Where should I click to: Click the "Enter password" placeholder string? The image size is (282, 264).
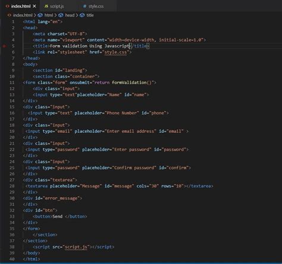[x=131, y=150]
